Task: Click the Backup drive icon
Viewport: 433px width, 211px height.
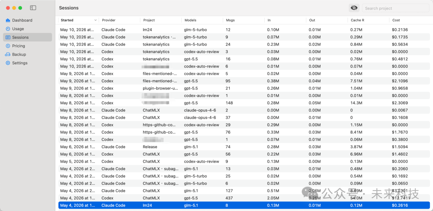Action: (x=8, y=54)
